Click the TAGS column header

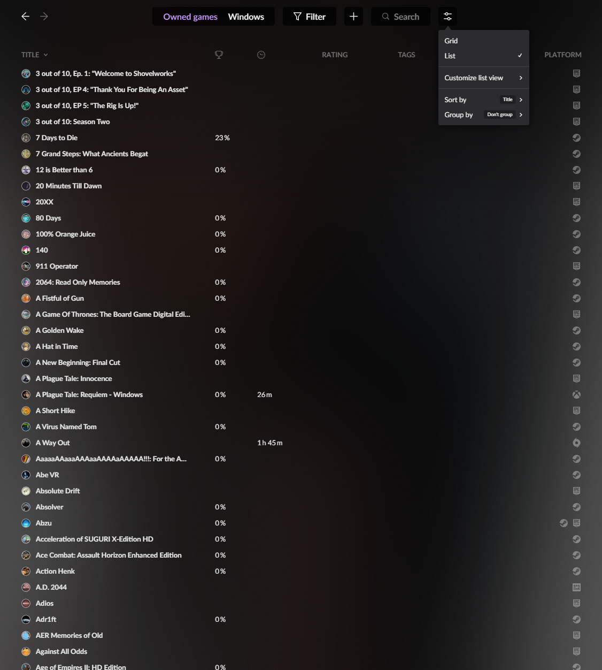[x=406, y=55]
